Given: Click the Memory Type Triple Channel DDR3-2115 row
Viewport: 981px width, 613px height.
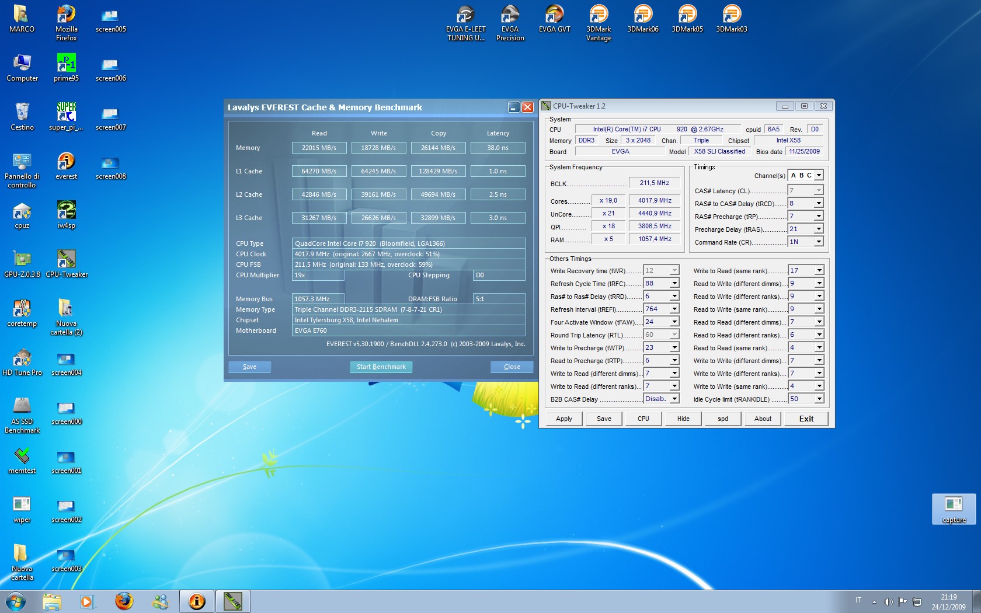Looking at the screenshot, I should pyautogui.click(x=408, y=309).
